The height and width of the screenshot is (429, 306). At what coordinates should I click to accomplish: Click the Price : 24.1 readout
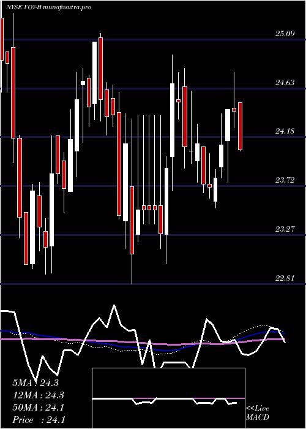(x=39, y=420)
